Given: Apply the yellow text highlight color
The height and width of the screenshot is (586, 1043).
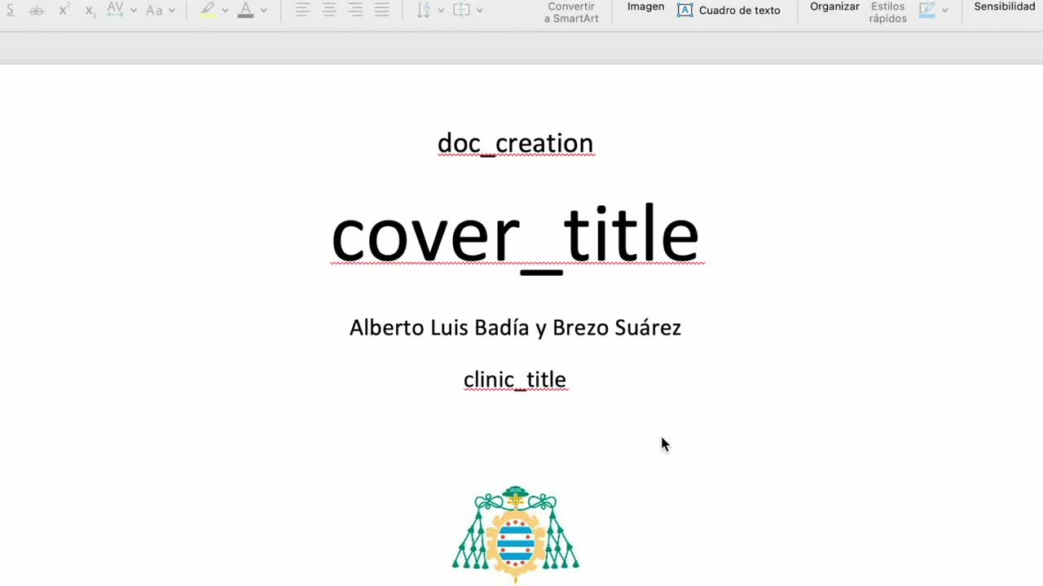Looking at the screenshot, I should click(208, 11).
